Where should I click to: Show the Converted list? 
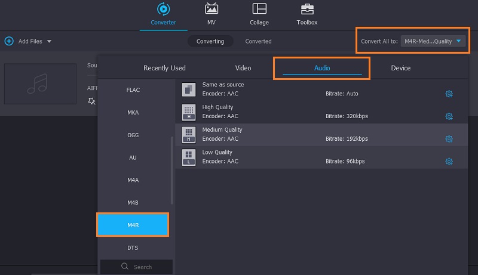pos(258,41)
